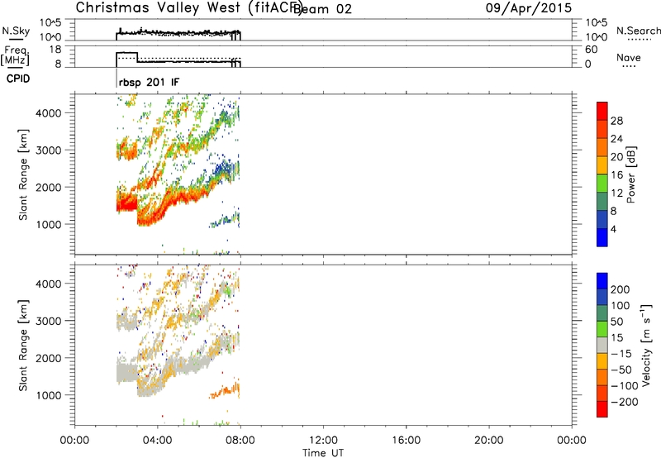Viewport: 661px width, 458px height.
Task: Click the blue low-power echo patch near 1000 km
Action: (226, 220)
